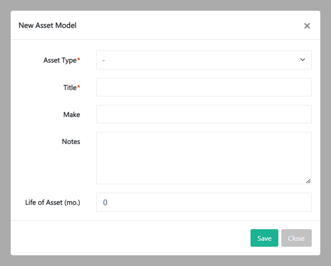Save the new asset model
Viewport: 331px width, 266px height.
pyautogui.click(x=264, y=238)
